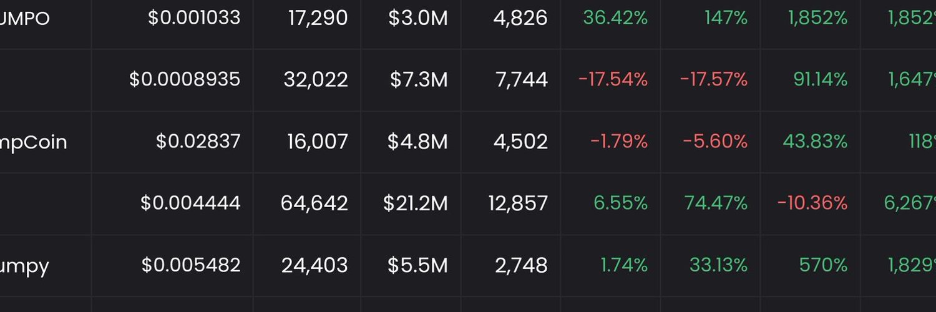Click the red -17.54% change
936x312 pixels.
pyautogui.click(x=613, y=80)
